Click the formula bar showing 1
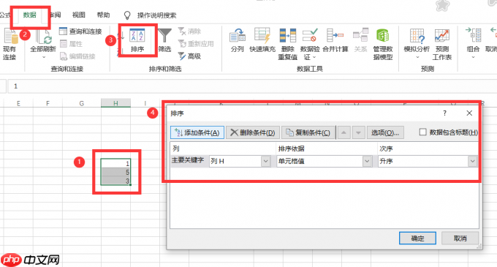This screenshot has height=267, width=497. pyautogui.click(x=252, y=86)
